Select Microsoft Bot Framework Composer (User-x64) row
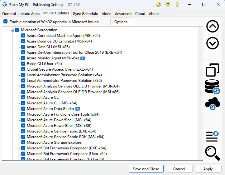Image resolution: width=225 pixels, height=175 pixels. pos(67,153)
